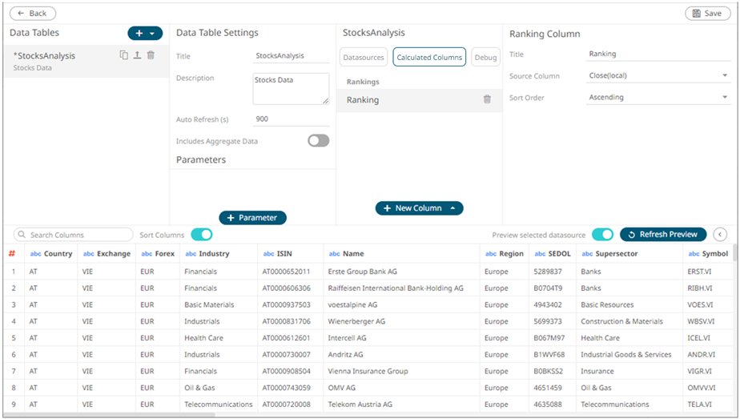Collapse the preview panel with the chevron
Viewport: 740px width, 419px height.
coord(719,235)
